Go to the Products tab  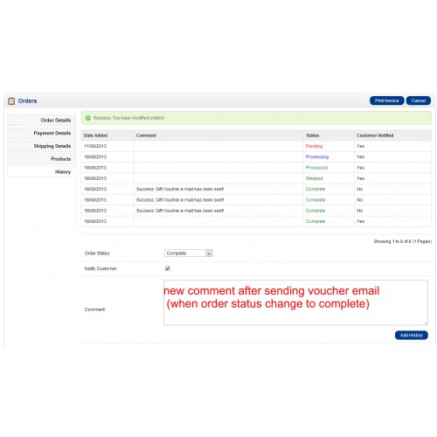41,159
